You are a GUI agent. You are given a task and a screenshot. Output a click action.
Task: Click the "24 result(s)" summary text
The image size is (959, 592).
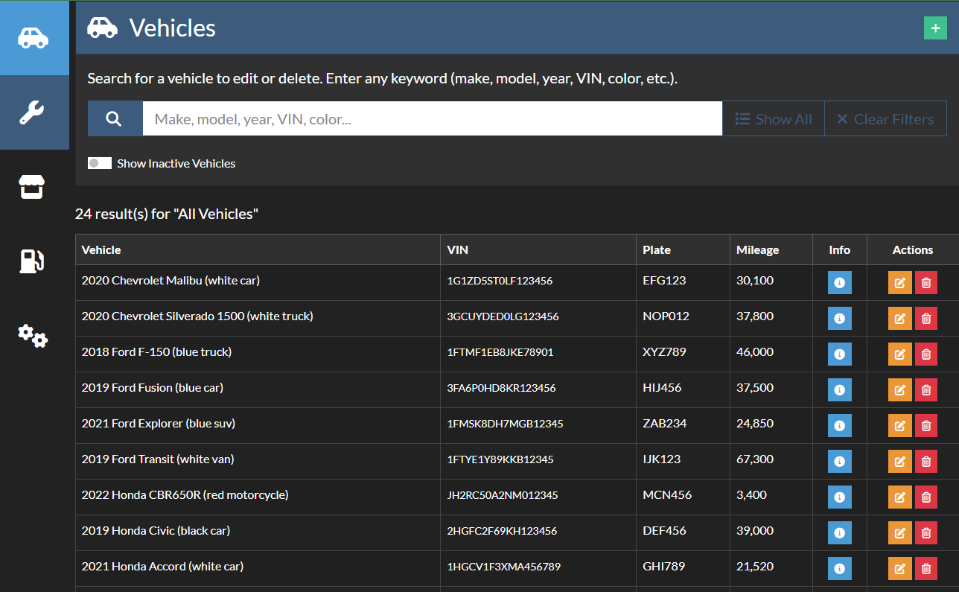pos(167,214)
